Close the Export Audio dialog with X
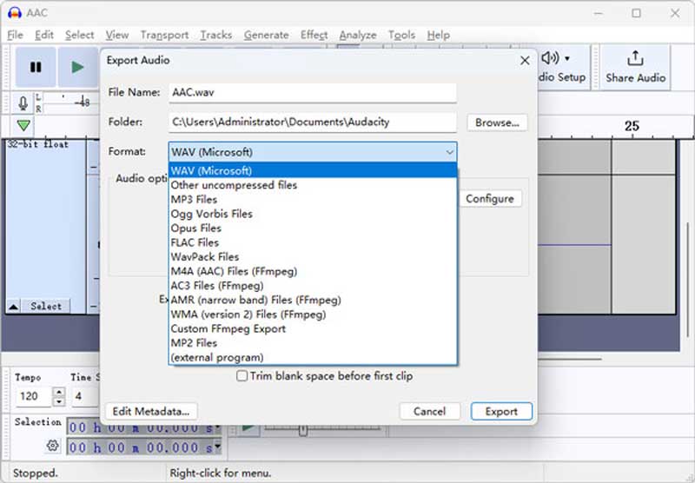695x483 pixels. tap(524, 61)
